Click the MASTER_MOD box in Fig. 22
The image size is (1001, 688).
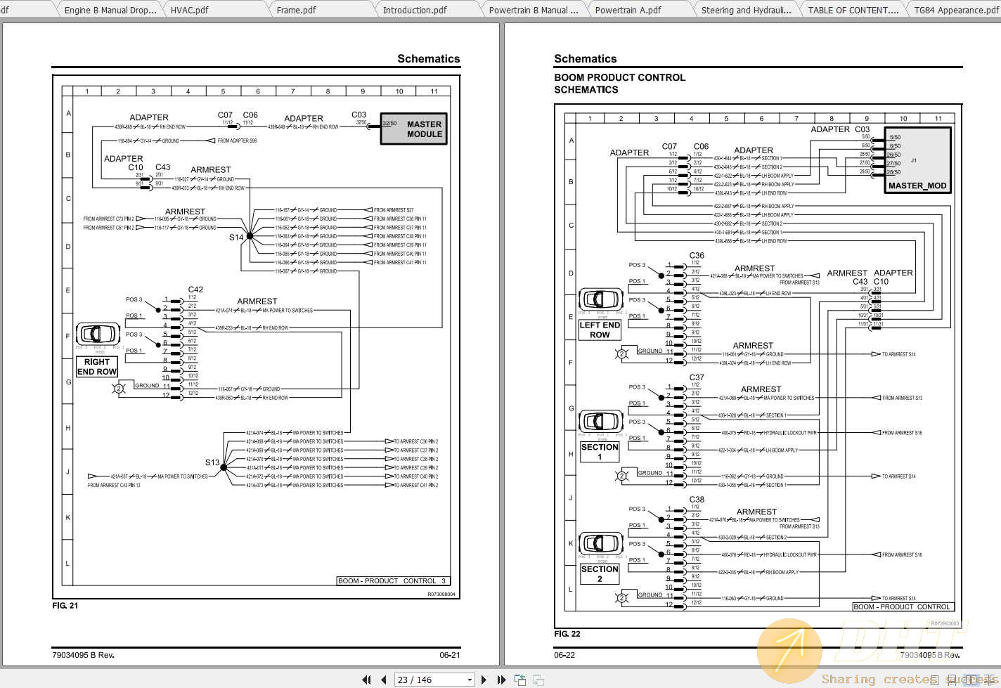917,160
